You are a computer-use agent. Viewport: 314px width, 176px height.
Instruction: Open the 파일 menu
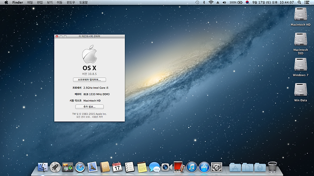pyautogui.click(x=30, y=3)
